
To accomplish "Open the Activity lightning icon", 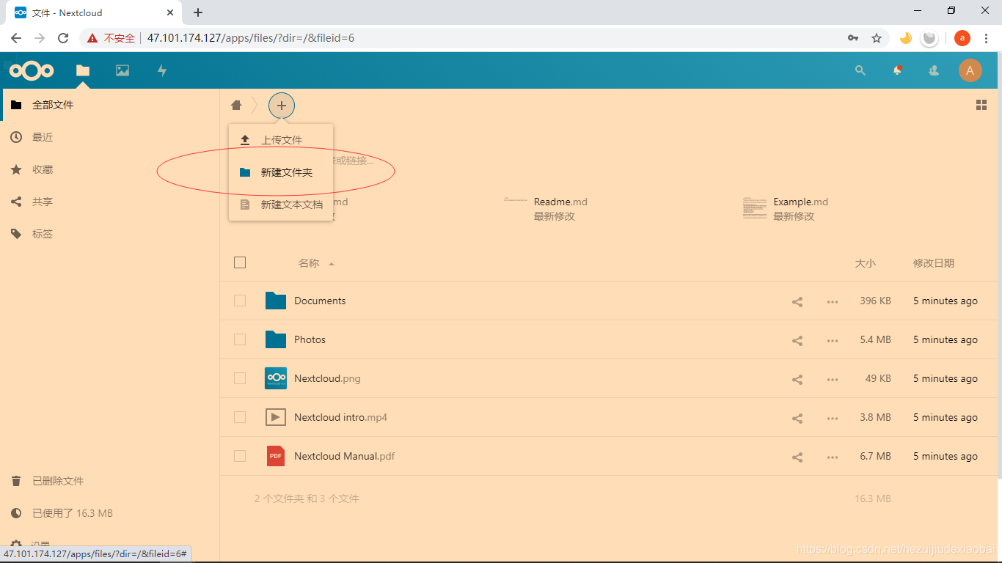I will (x=162, y=70).
